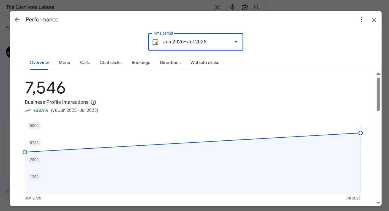This screenshot has height=211, width=389.
Task: Open the three-dot more options menu
Action: (x=361, y=20)
